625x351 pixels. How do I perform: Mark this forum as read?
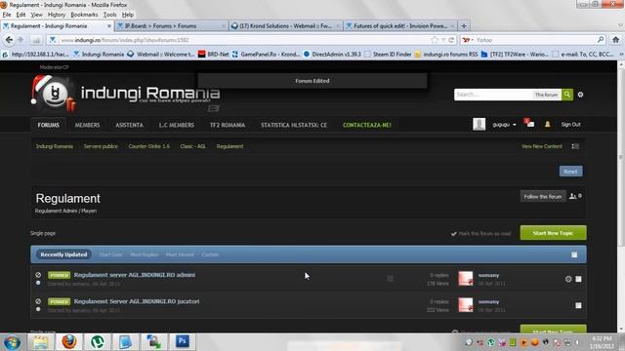pos(481,234)
